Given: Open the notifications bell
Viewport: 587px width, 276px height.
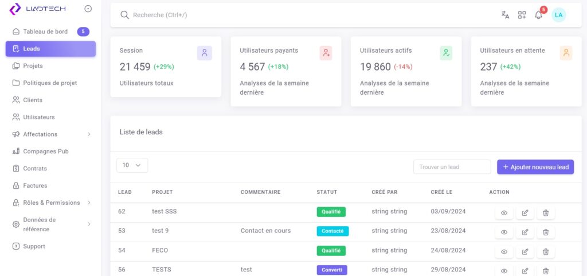Looking at the screenshot, I should (538, 15).
